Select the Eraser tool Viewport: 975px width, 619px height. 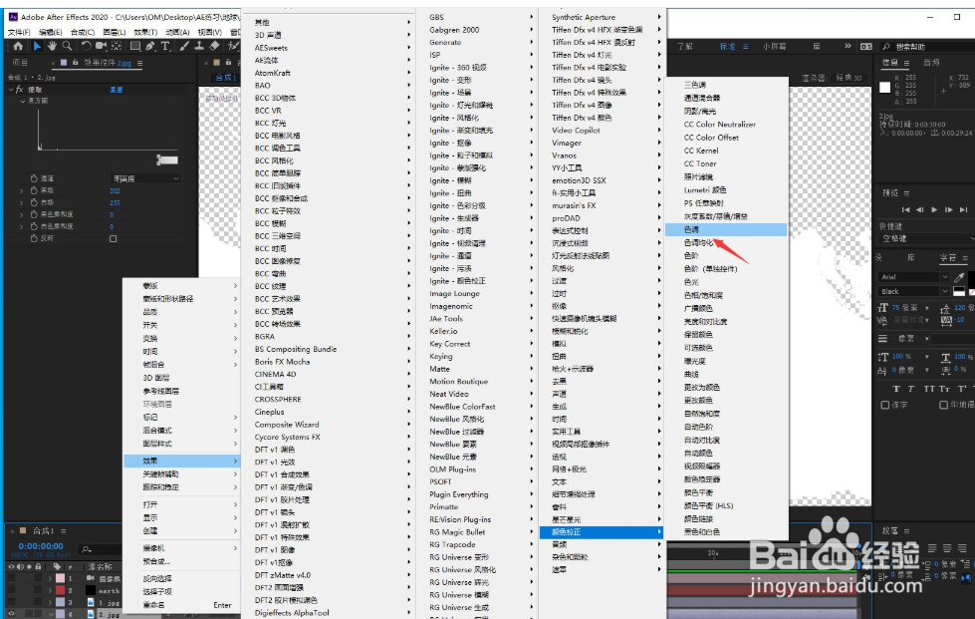214,46
